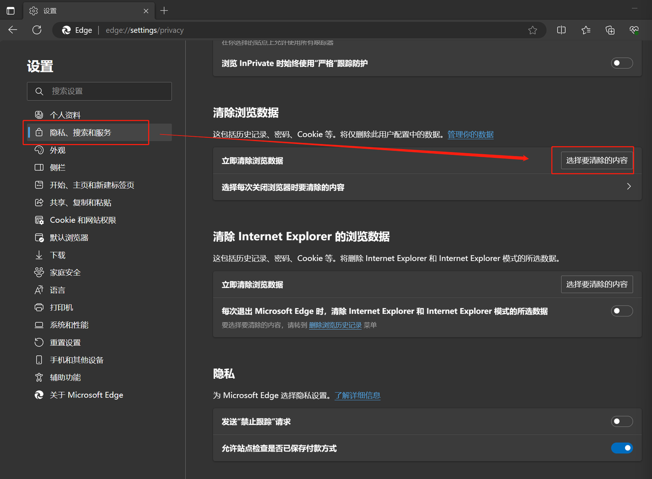
Task: Click the Cookie 和网站权限 icon
Action: point(39,220)
